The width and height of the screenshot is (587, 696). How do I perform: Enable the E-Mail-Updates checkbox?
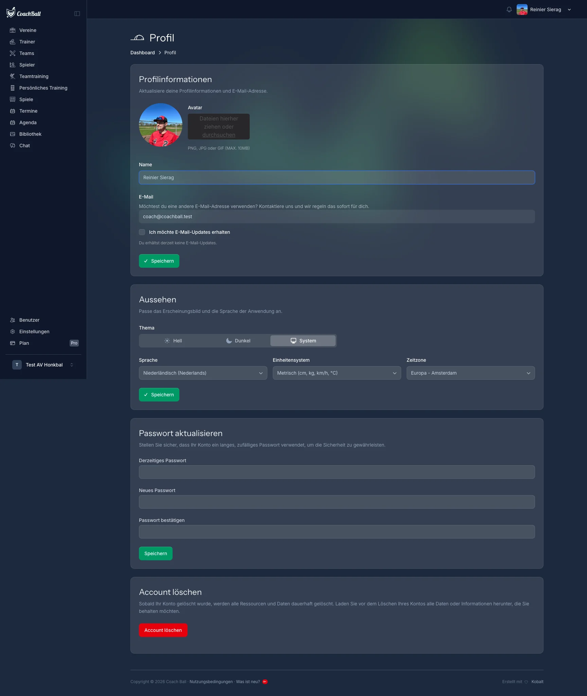142,232
